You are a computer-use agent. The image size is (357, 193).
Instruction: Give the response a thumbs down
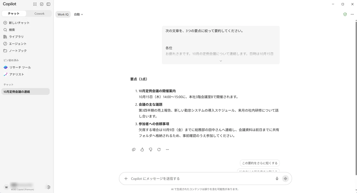coord(151,149)
